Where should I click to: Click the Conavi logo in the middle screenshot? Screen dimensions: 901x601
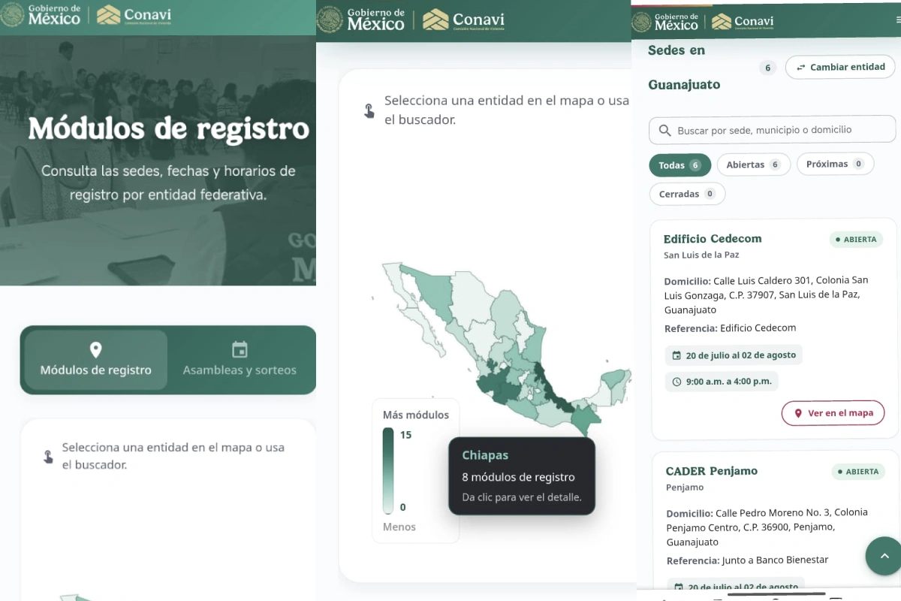tap(463, 20)
